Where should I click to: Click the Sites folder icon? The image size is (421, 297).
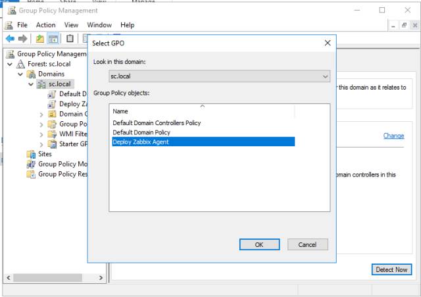[x=31, y=154]
